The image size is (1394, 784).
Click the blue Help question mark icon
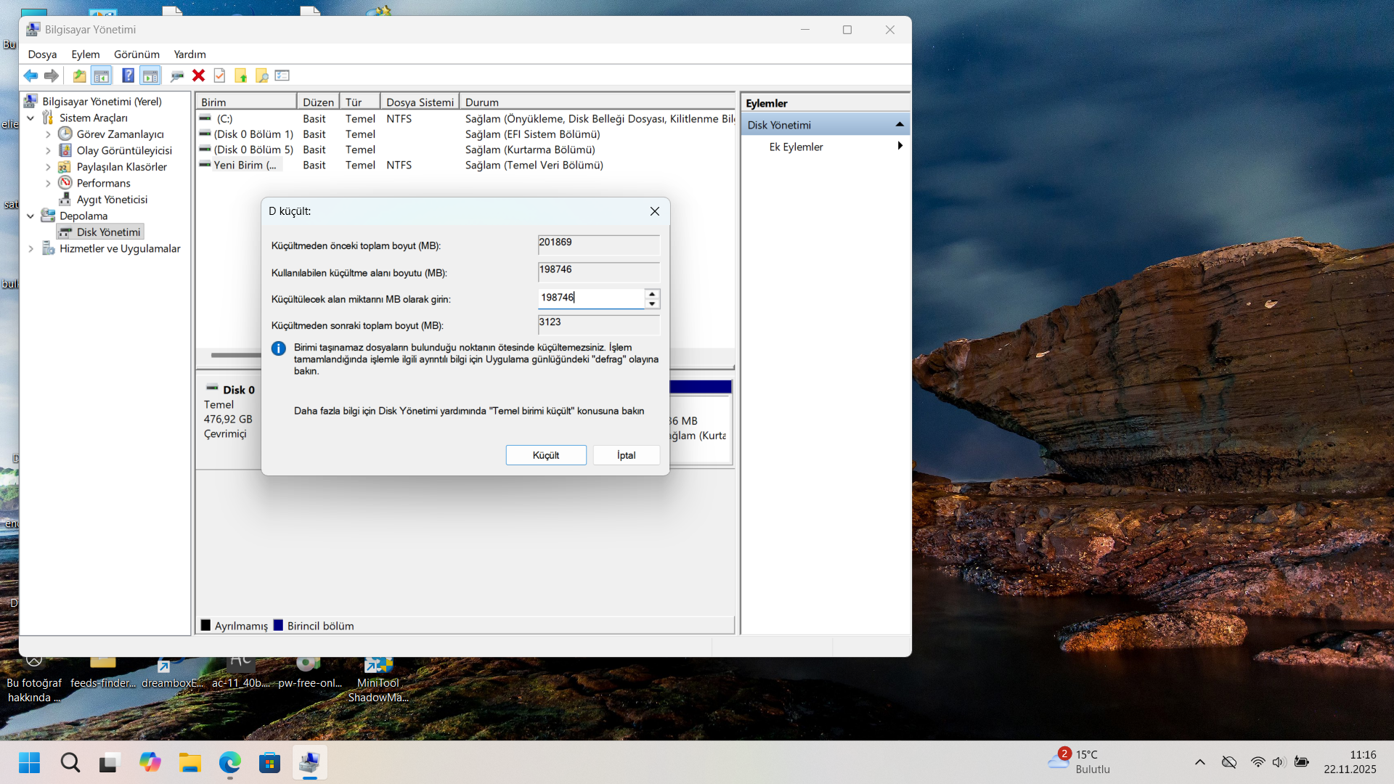[128, 75]
